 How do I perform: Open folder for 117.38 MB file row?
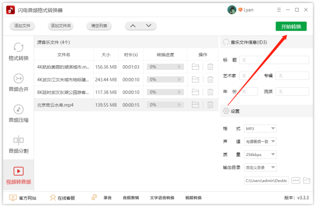[195, 92]
